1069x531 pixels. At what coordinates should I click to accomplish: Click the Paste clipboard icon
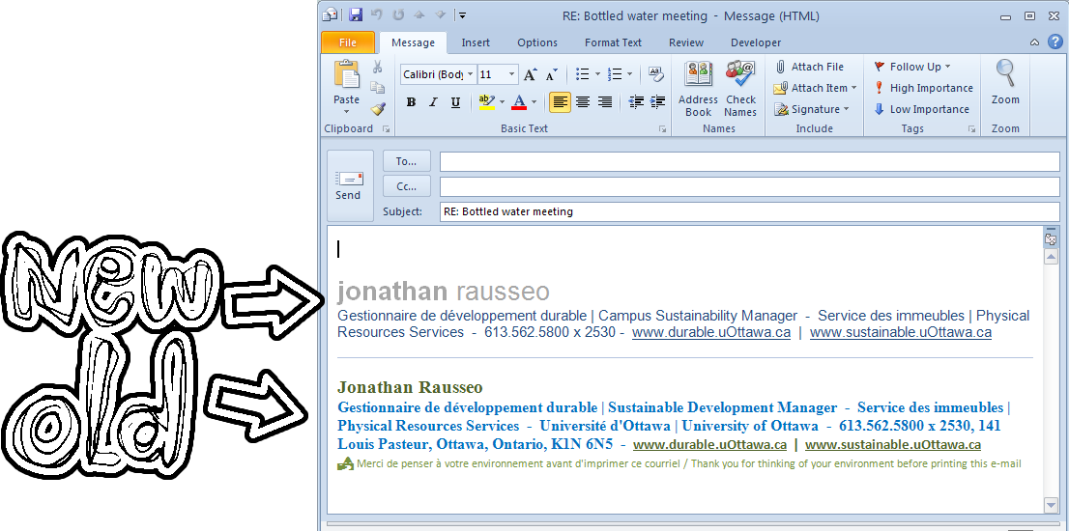coord(346,75)
